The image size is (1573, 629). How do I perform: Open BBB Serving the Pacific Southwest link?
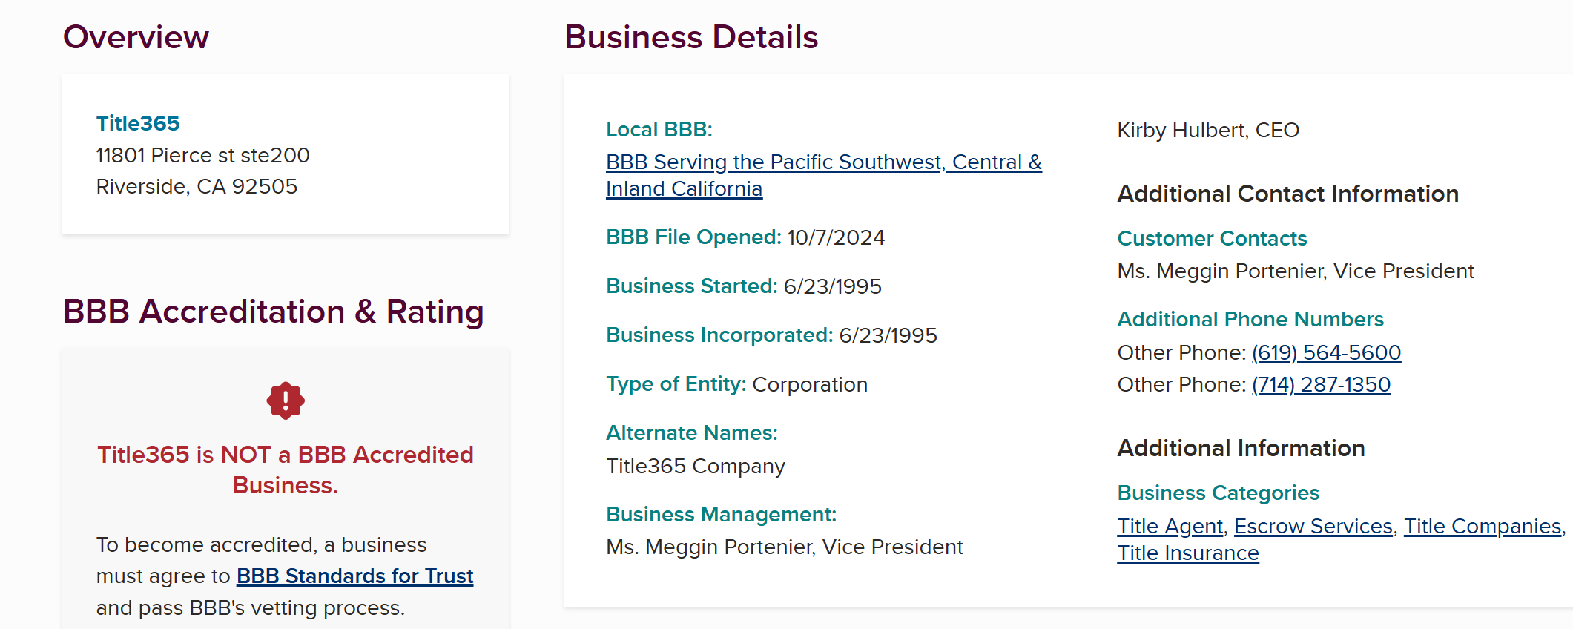click(824, 175)
